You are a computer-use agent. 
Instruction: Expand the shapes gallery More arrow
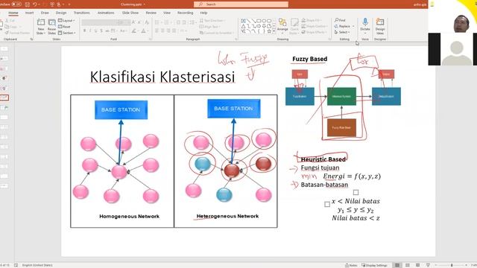[274, 31]
